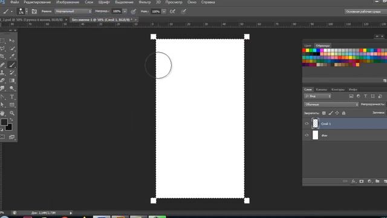This screenshot has width=387, height=218.
Task: Open layer filter kind dropdown
Action: pos(318,96)
